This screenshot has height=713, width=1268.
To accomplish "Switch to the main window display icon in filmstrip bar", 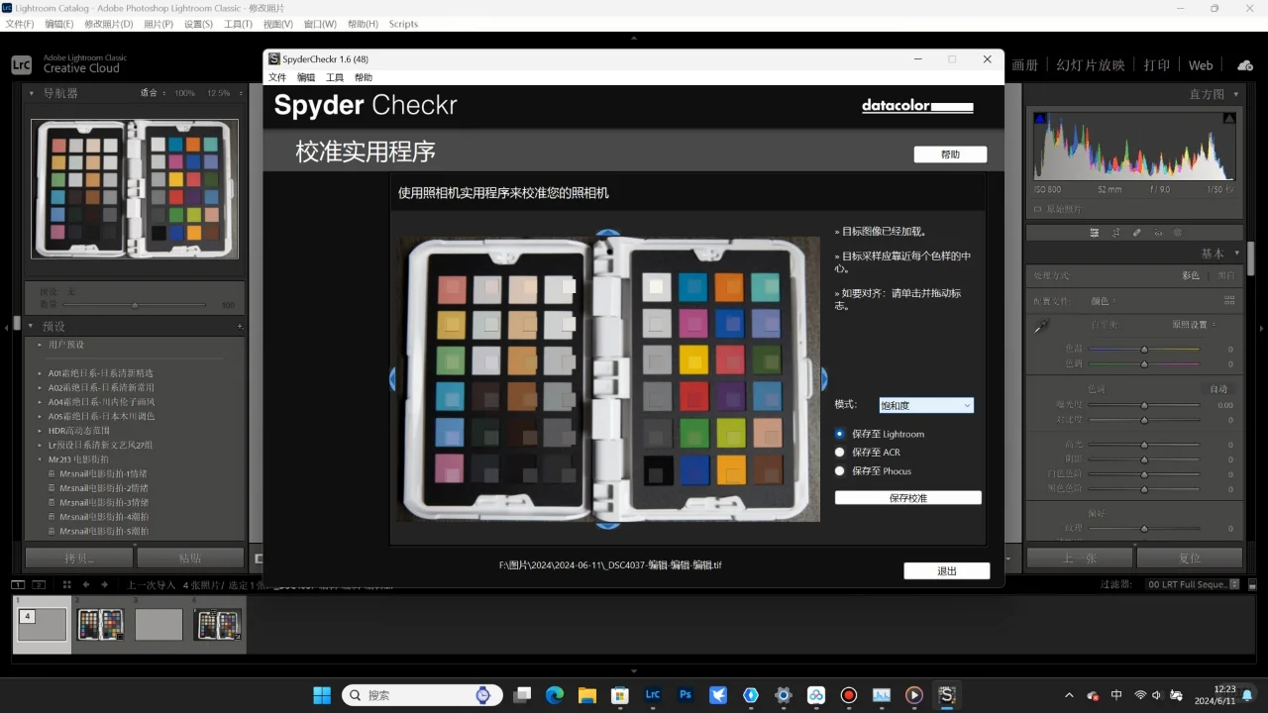I will [19, 584].
